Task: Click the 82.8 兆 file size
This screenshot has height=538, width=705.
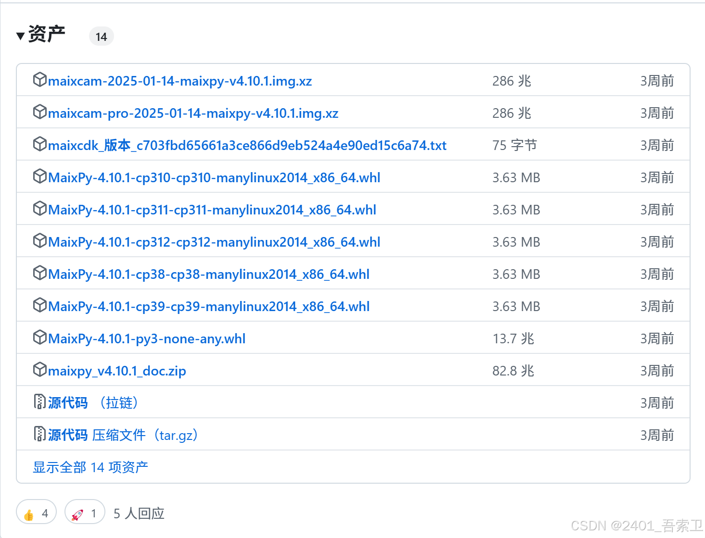Action: (x=513, y=371)
